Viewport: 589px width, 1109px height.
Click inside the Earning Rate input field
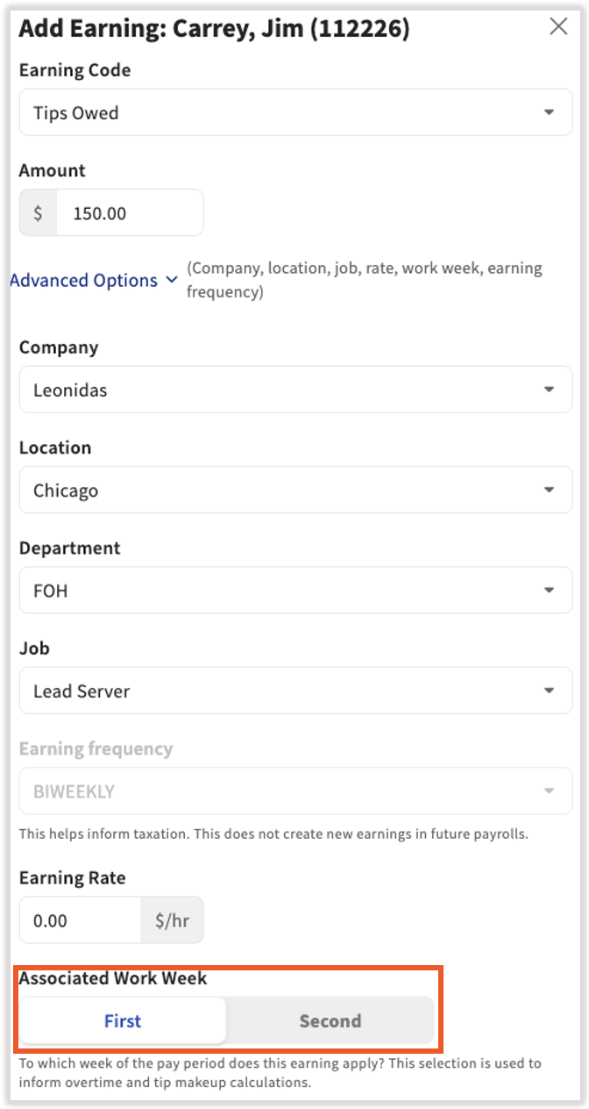(x=79, y=919)
